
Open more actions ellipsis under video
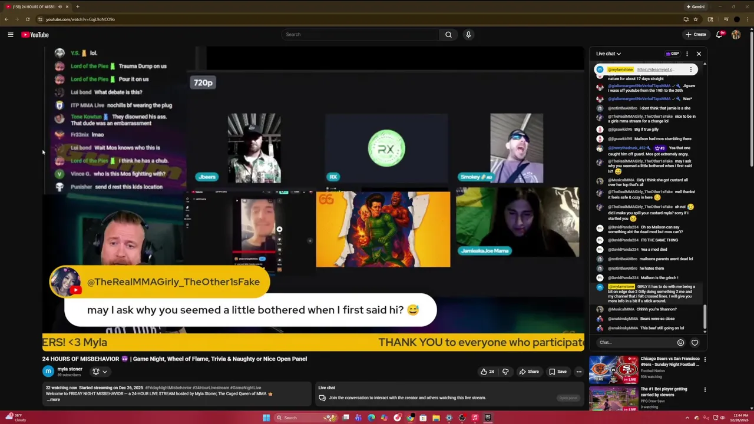click(x=578, y=372)
